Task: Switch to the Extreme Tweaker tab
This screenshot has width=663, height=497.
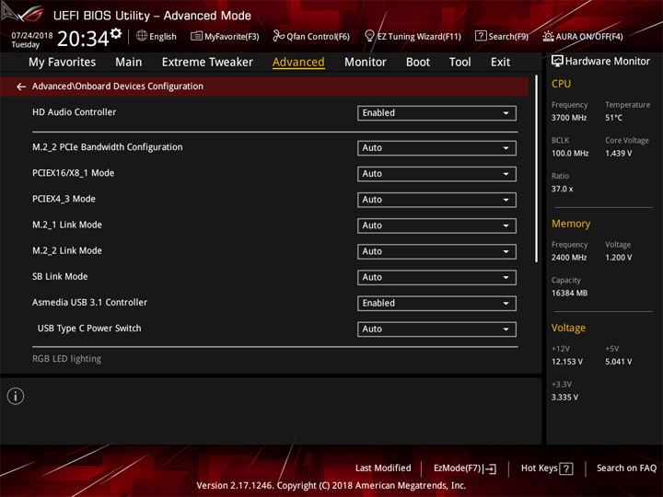Action: (x=207, y=63)
